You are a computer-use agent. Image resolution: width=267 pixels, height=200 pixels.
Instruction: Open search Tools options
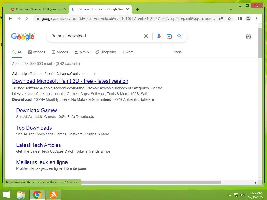(177, 52)
